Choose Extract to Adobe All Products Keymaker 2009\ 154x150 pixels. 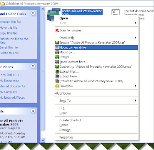pyautogui.click(x=96, y=81)
